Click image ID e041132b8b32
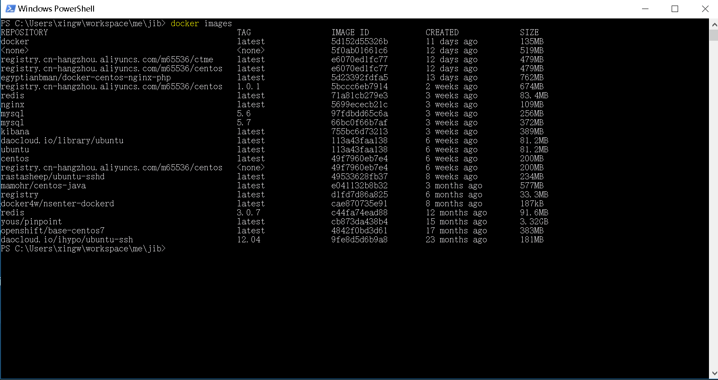The height and width of the screenshot is (380, 718). point(360,186)
